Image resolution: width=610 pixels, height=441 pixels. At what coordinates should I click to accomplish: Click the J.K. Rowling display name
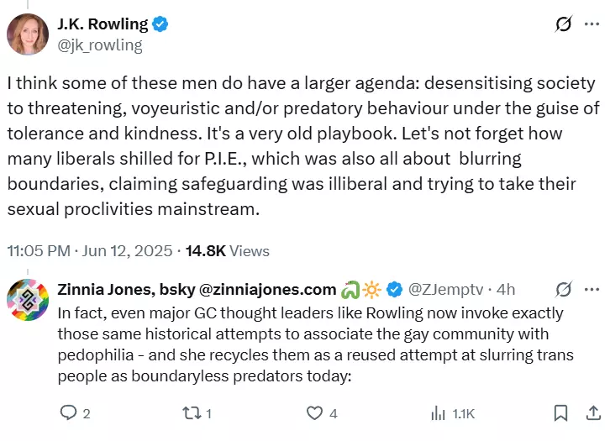(x=103, y=24)
